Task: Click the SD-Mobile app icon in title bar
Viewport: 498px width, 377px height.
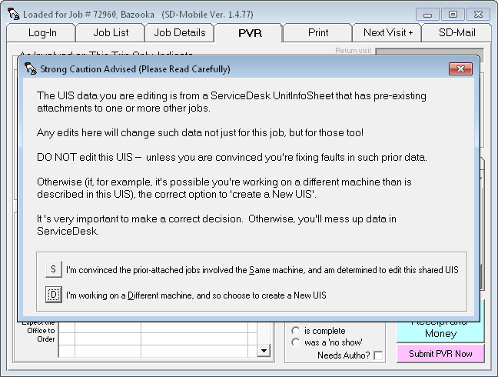Action: (x=12, y=14)
